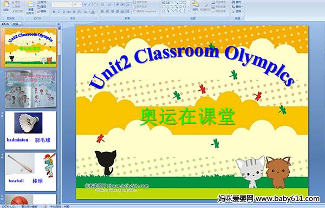Image resolution: width=325 pixels, height=208 pixels.
Task: Open the Character Spacing dropdown
Action: (x=79, y=12)
